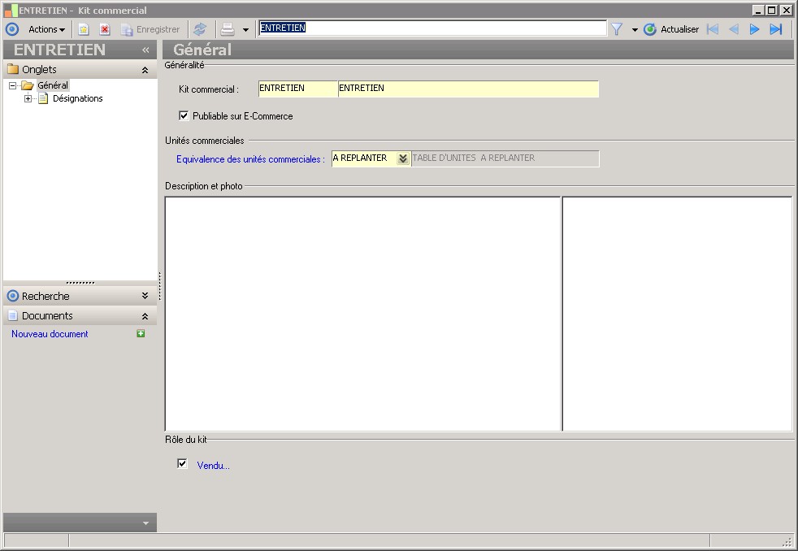Collapse the Documents section
The width and height of the screenshot is (798, 551).
(145, 316)
